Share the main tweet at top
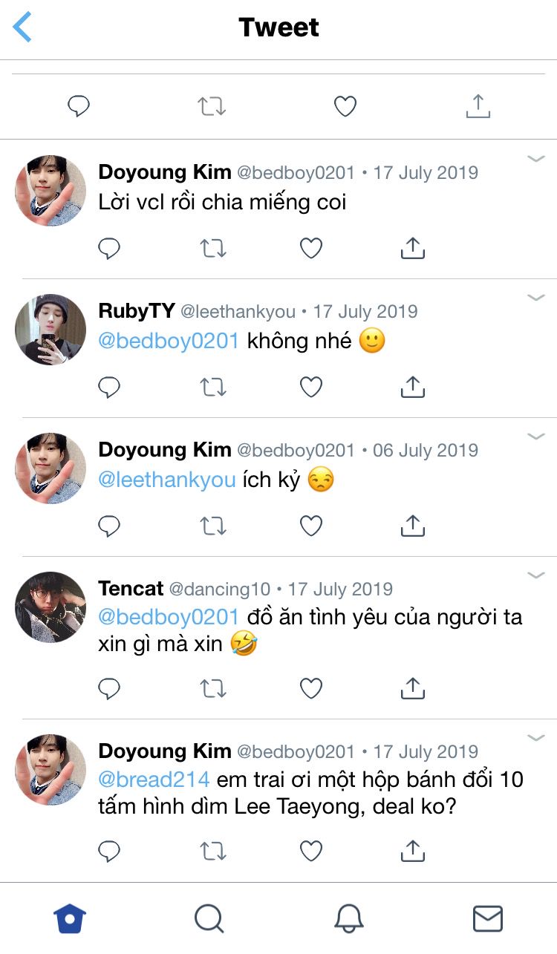 [x=478, y=106]
